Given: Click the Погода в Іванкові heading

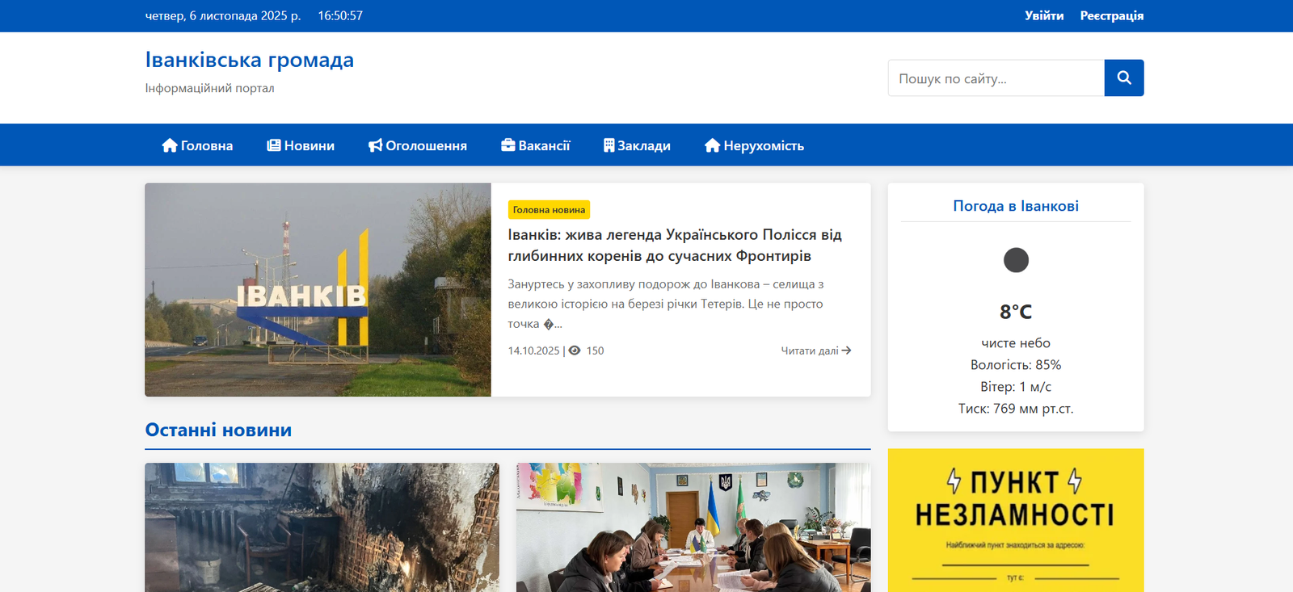Looking at the screenshot, I should [1016, 206].
